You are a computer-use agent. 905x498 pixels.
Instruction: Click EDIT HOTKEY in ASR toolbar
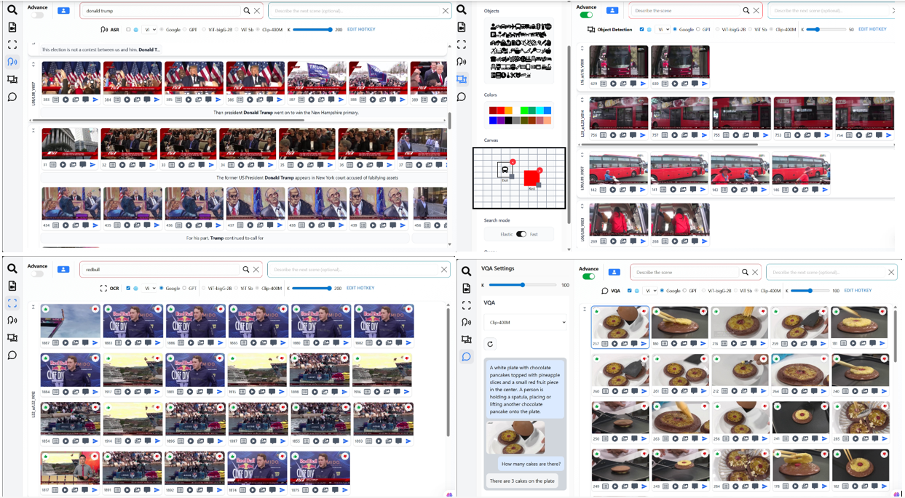361,30
